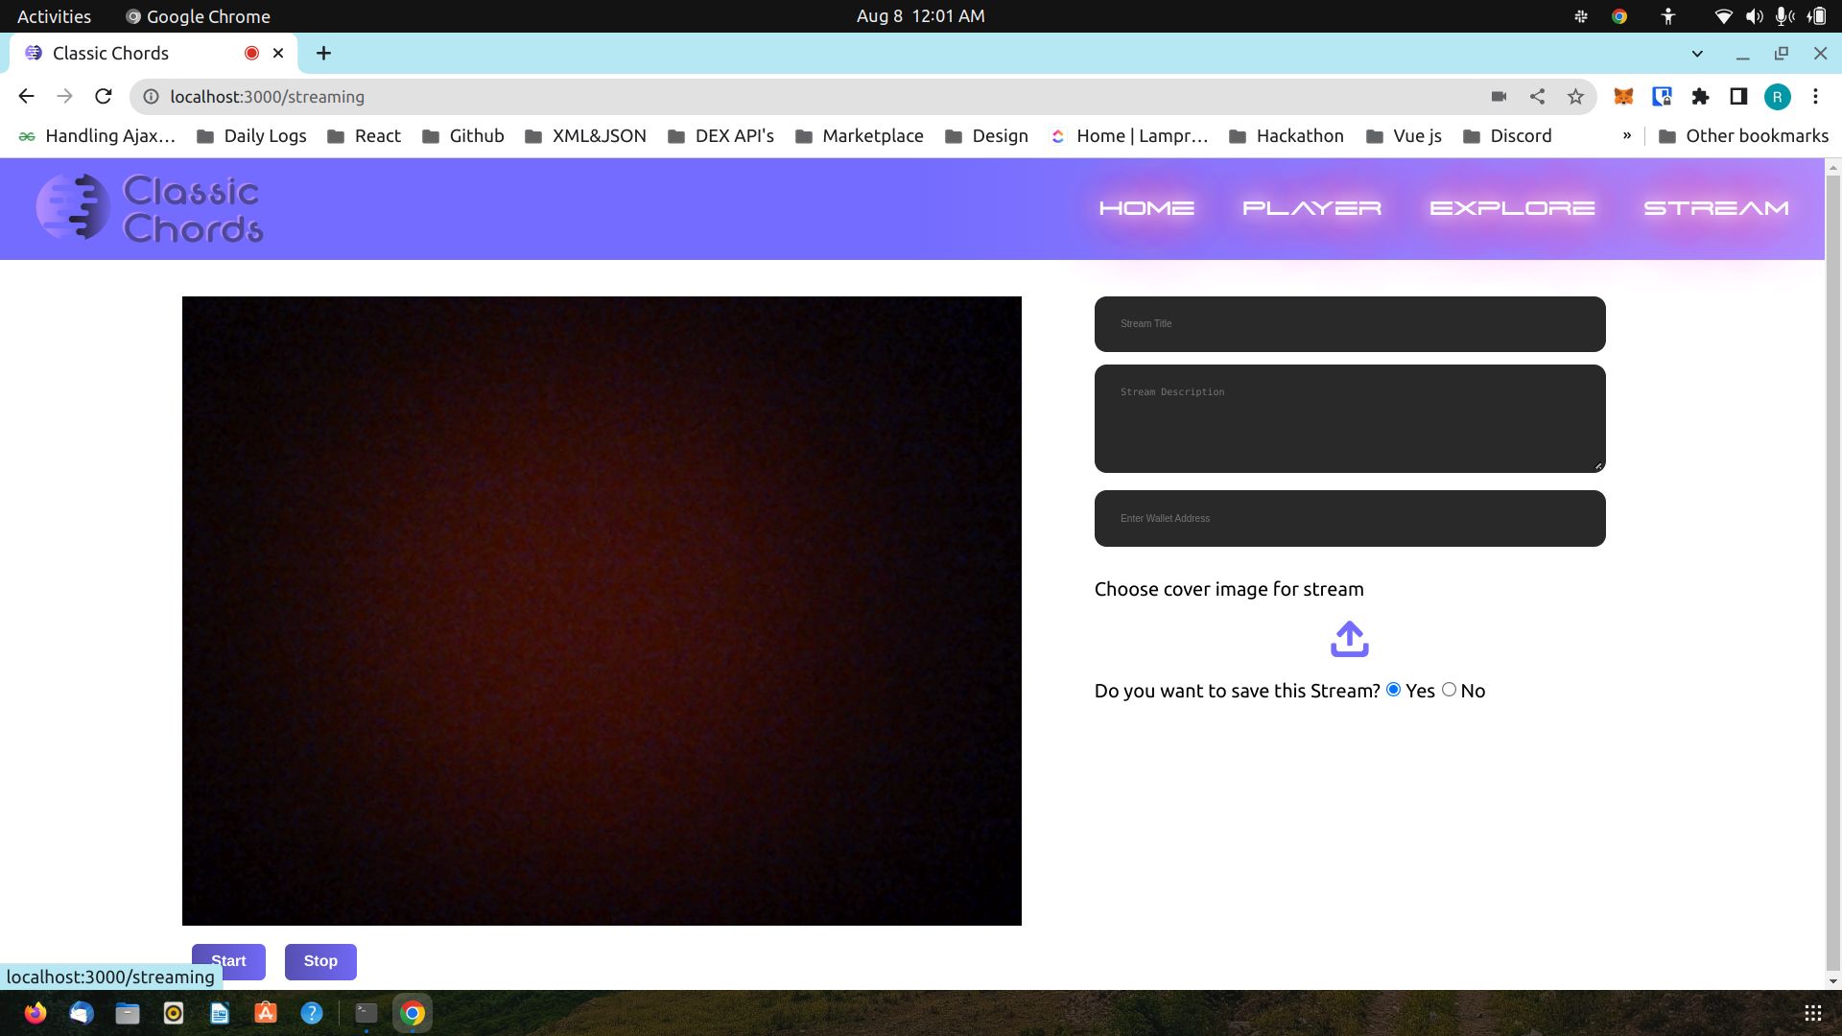Click the browser history back arrow

(25, 96)
